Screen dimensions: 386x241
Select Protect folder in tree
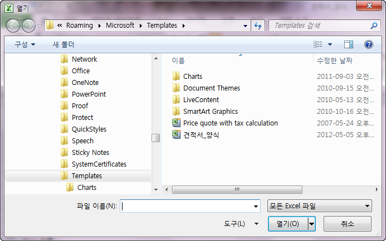(82, 118)
